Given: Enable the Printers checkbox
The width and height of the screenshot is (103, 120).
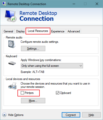Looking at the screenshot, I should pyautogui.click(x=22, y=93).
